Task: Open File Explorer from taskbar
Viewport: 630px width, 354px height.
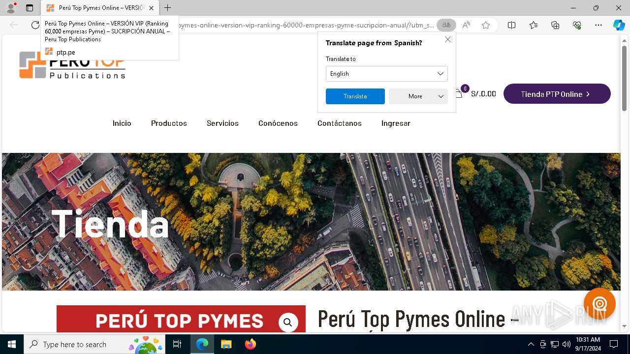Action: pos(226,344)
